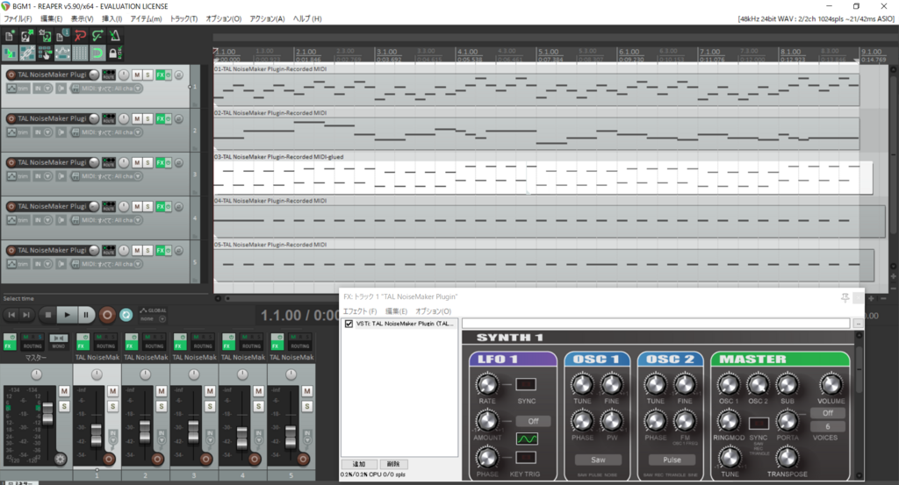This screenshot has height=485, width=899.
Task: Toggle the Locking padlock toolbar icon
Action: (x=113, y=53)
